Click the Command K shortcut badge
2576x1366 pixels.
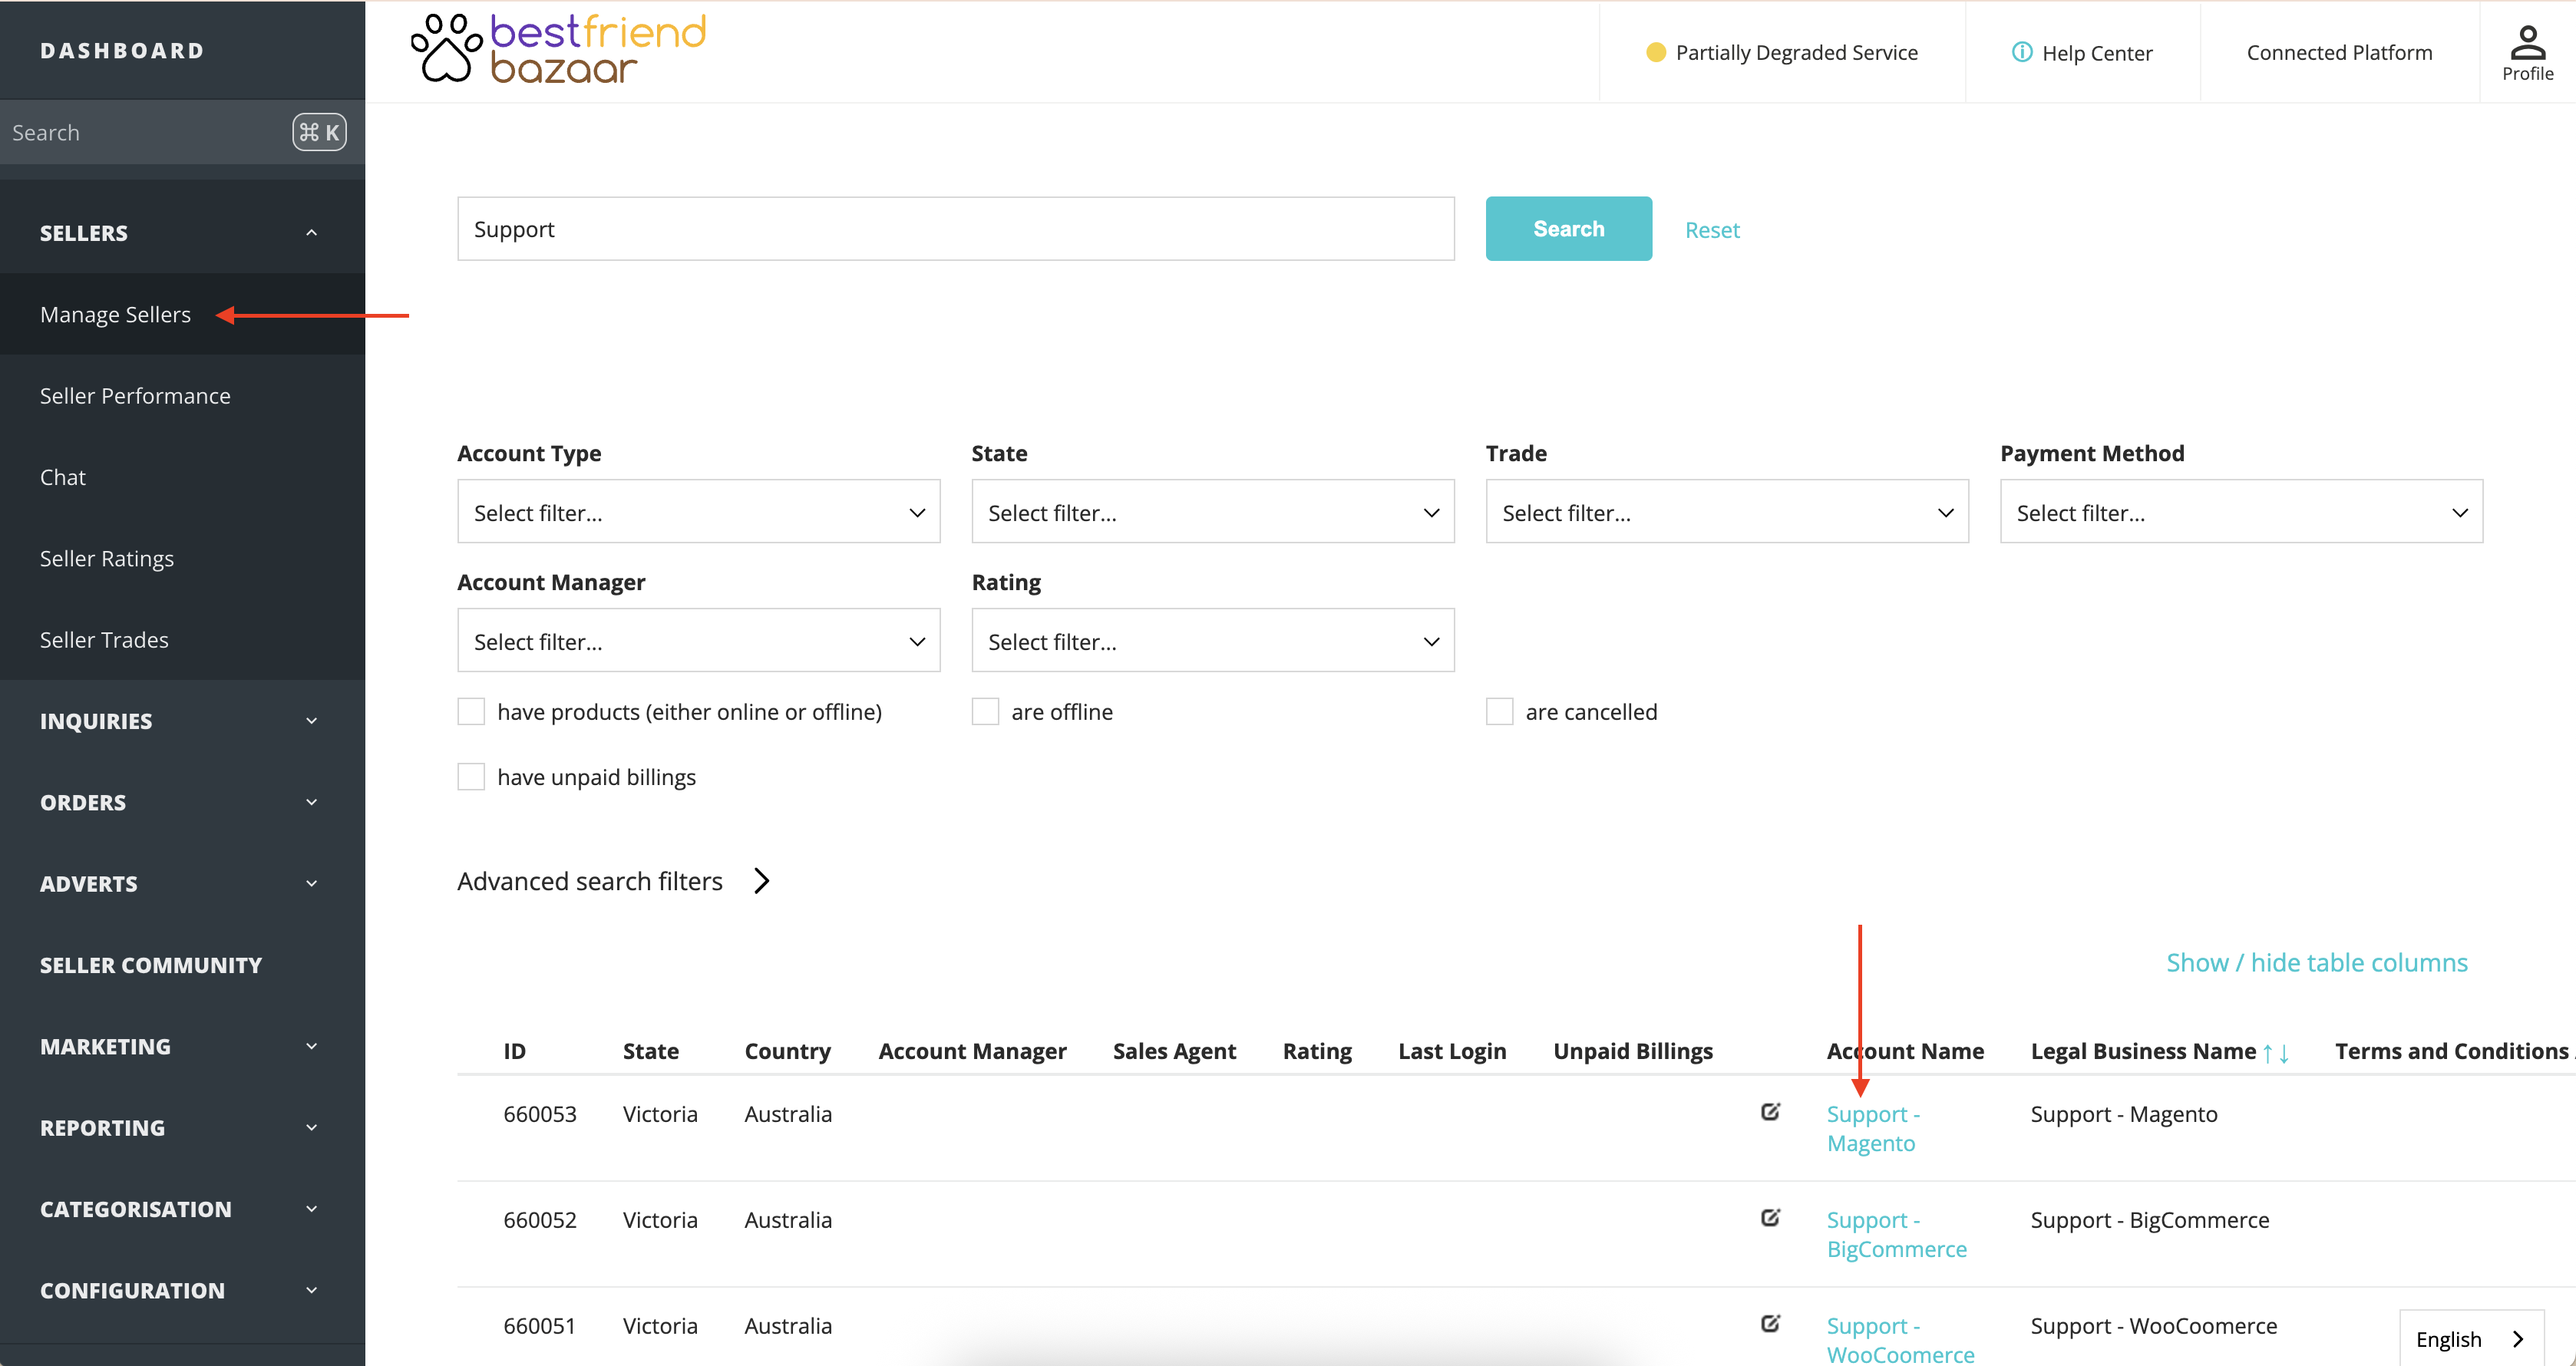coord(319,132)
